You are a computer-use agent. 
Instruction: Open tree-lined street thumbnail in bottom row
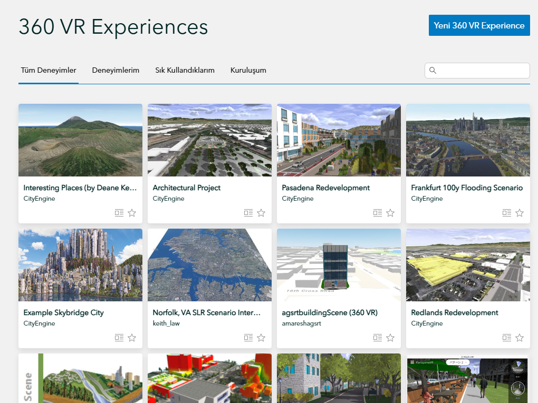339,378
